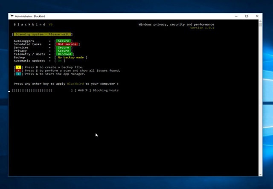Click the Privacy Secure status badge
The width and height of the screenshot is (273, 189).
64,51
